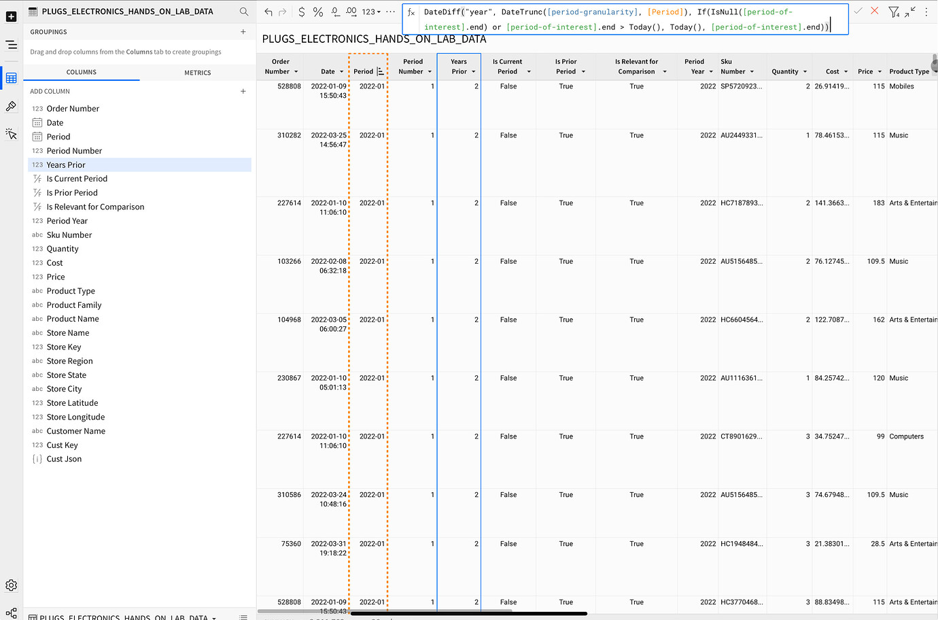Viewport: 938px width, 620px height.
Task: Apply currency formatting with the dollar icon
Action: [x=301, y=11]
